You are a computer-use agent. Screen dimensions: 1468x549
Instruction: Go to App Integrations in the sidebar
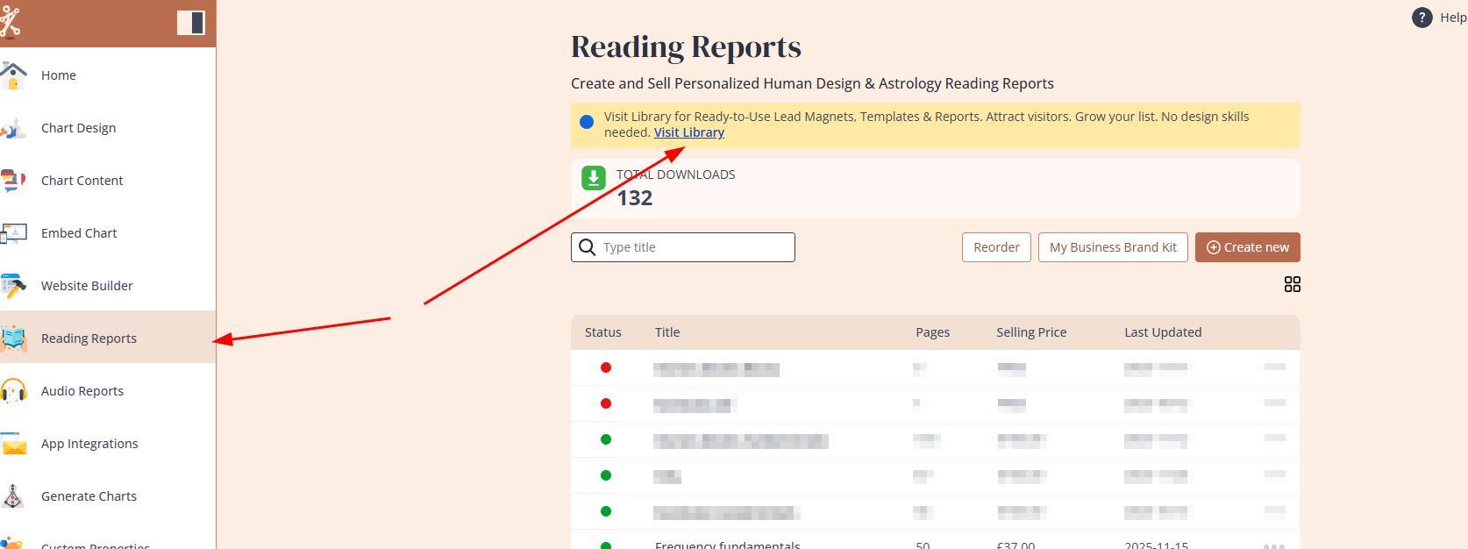tap(89, 444)
